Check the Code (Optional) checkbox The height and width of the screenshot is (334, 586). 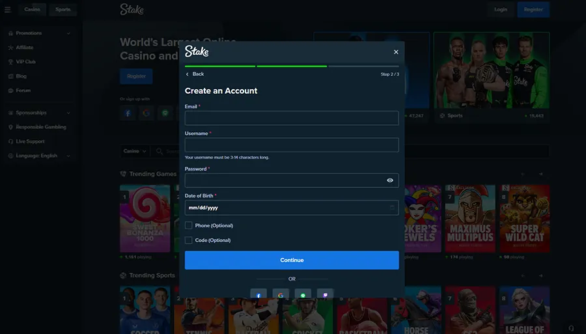189,240
